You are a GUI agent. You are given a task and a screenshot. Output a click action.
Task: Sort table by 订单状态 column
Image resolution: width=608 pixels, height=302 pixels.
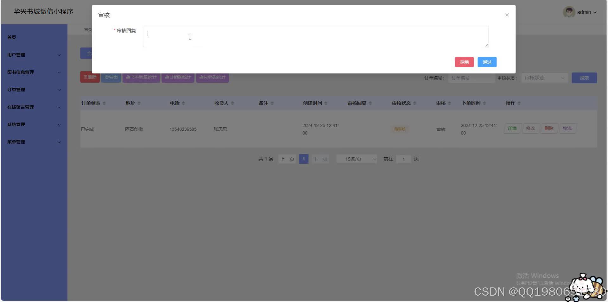(x=91, y=103)
